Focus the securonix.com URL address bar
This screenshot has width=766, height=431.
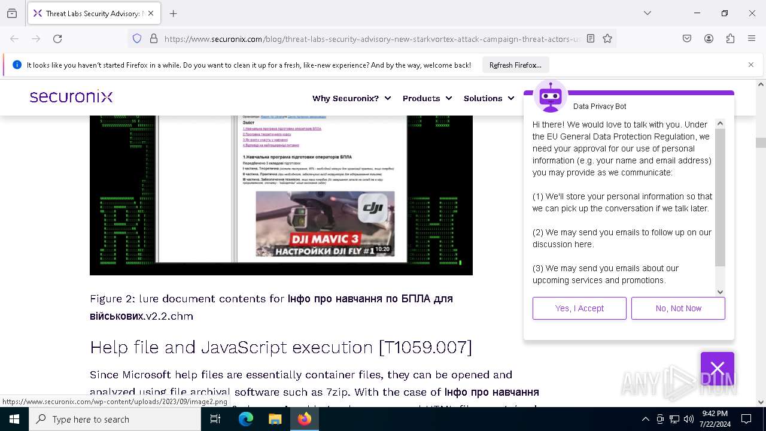point(372,39)
